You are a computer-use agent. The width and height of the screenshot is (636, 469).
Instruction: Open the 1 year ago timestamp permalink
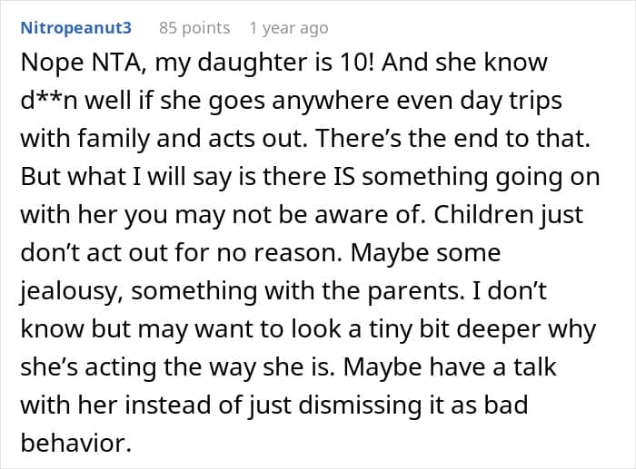(289, 28)
